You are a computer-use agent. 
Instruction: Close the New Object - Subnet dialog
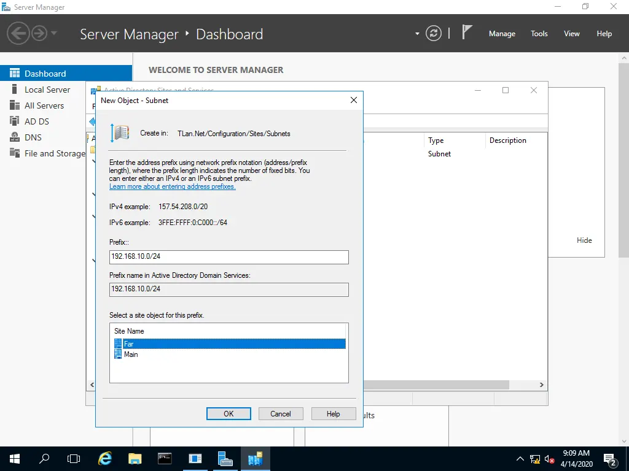coord(353,100)
